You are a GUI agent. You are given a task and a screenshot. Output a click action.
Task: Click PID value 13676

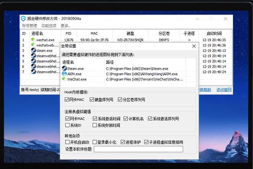(x=69, y=40)
